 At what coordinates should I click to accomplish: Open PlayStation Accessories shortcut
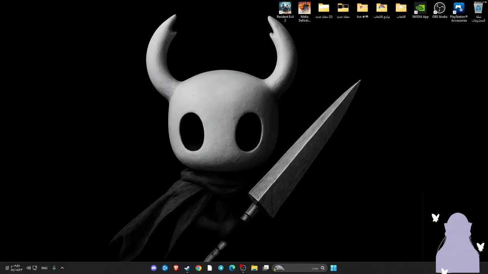459,12
